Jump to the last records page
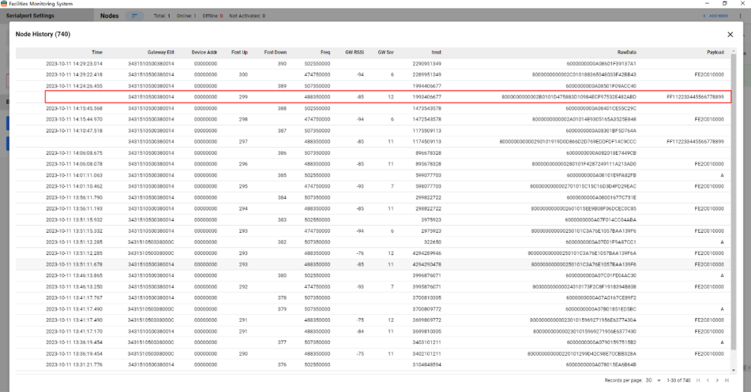 [x=727, y=380]
